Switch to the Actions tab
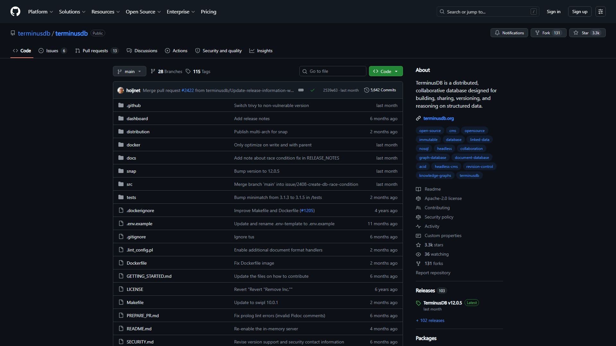 176,51
